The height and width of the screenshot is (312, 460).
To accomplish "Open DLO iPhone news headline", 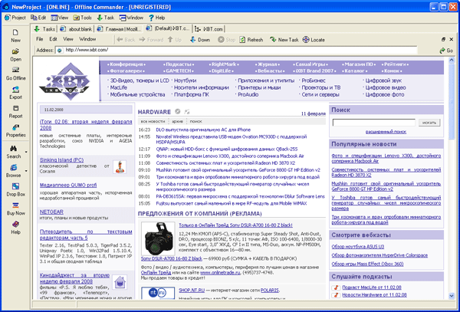I will 203,130.
